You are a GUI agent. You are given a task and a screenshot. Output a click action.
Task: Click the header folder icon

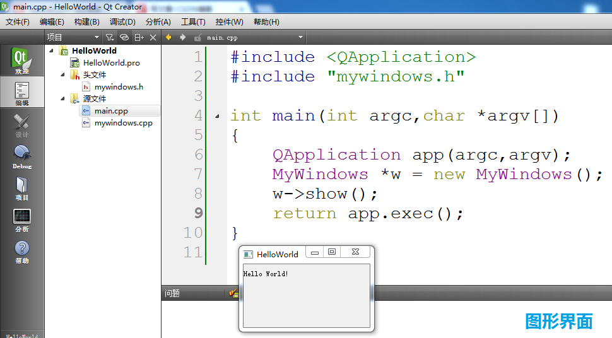tap(74, 74)
